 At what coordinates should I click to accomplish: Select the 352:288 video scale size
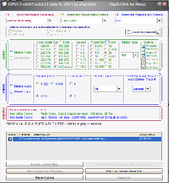click(x=55, y=46)
